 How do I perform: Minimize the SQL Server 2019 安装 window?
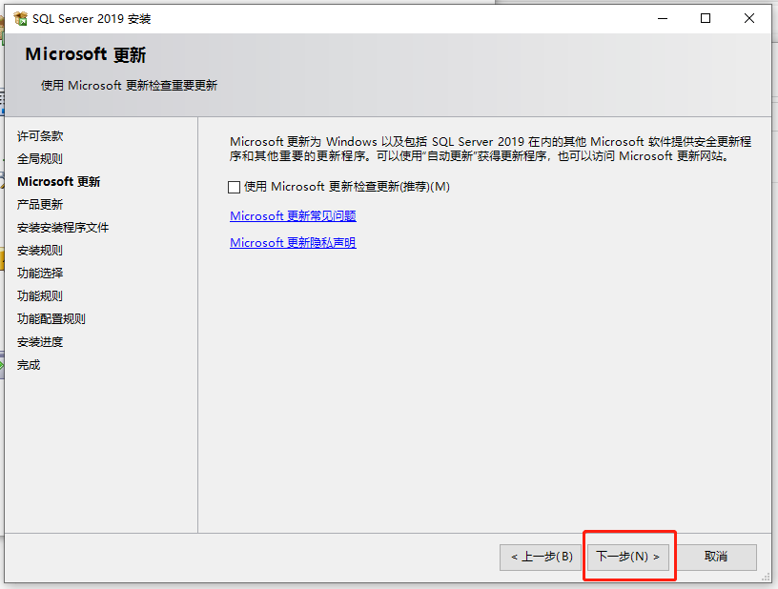(x=663, y=19)
